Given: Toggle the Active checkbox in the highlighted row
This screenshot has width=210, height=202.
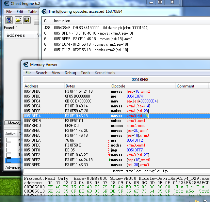Looking at the screenshot, I should [9, 160].
